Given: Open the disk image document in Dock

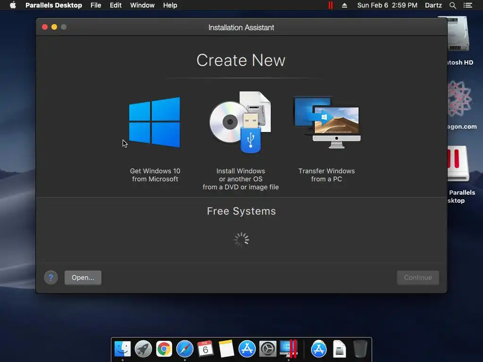Looking at the screenshot, I should click(x=340, y=349).
